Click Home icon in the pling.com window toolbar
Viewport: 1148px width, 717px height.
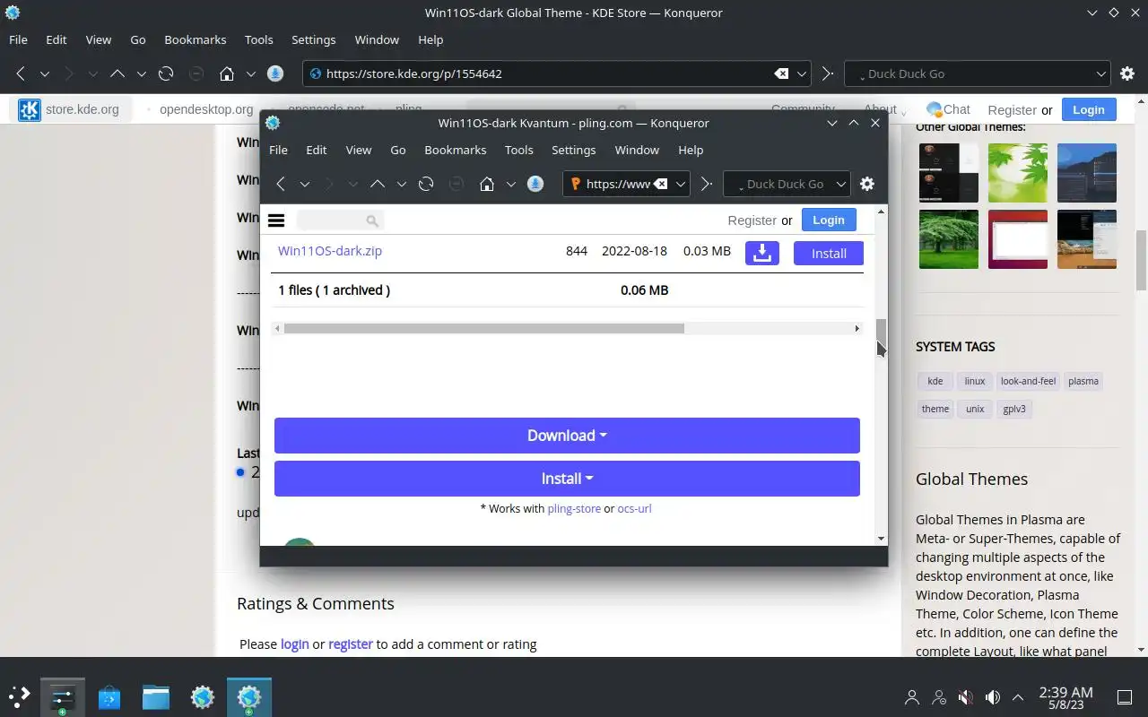coord(487,184)
